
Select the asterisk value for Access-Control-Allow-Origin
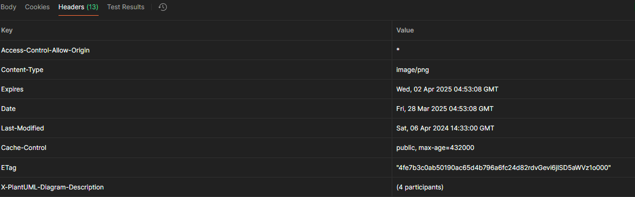[x=398, y=50]
